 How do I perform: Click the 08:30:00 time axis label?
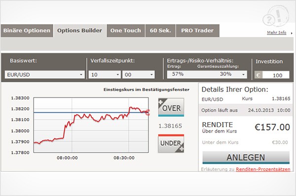point(124,158)
